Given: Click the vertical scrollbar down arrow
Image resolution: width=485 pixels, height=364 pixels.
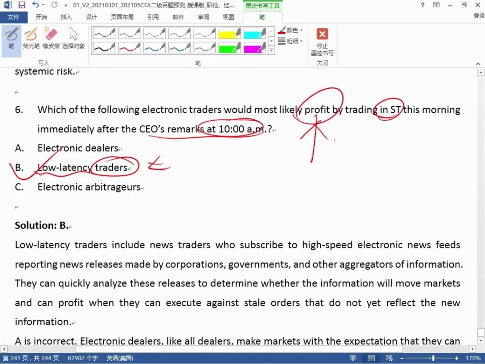Looking at the screenshot, I should tap(481, 341).
